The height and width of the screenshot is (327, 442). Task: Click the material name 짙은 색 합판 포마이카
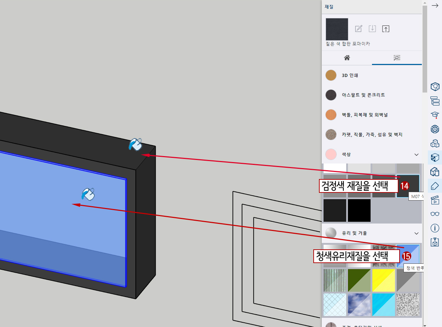(x=348, y=44)
